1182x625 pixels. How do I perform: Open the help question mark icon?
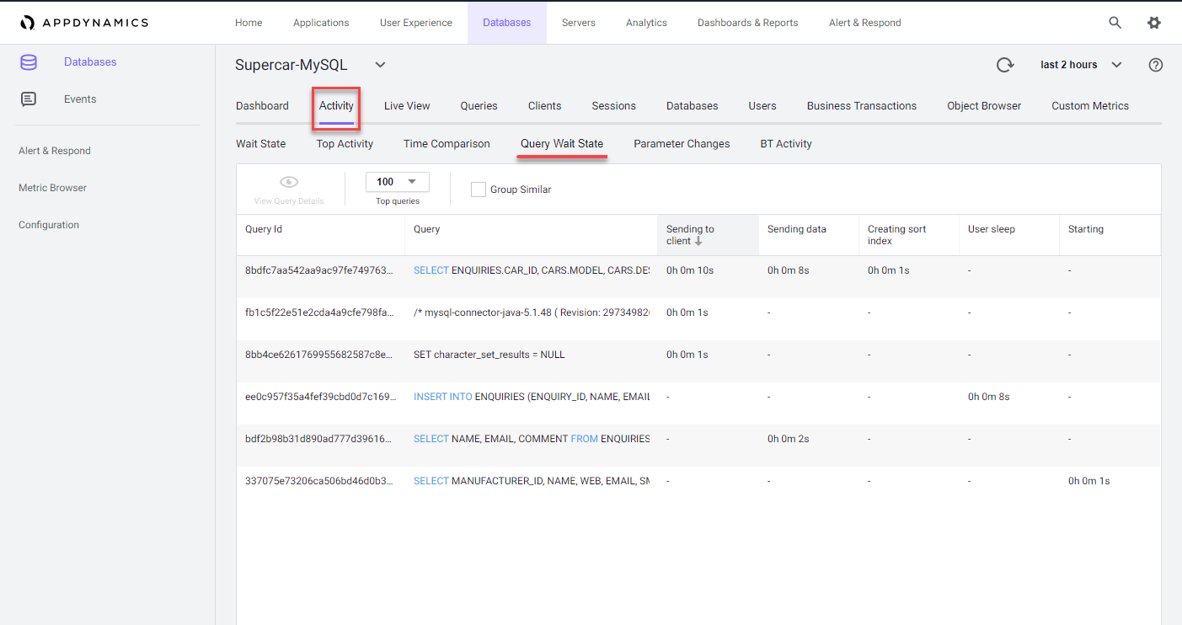[x=1156, y=65]
